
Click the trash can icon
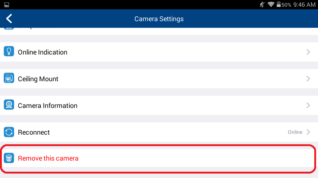click(9, 158)
